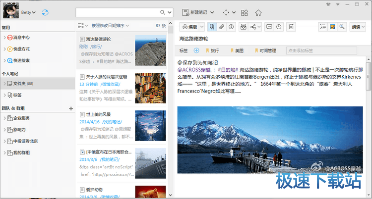Add a tag with the blue plus icon
The height and width of the screenshot is (199, 372).
click(x=196, y=50)
